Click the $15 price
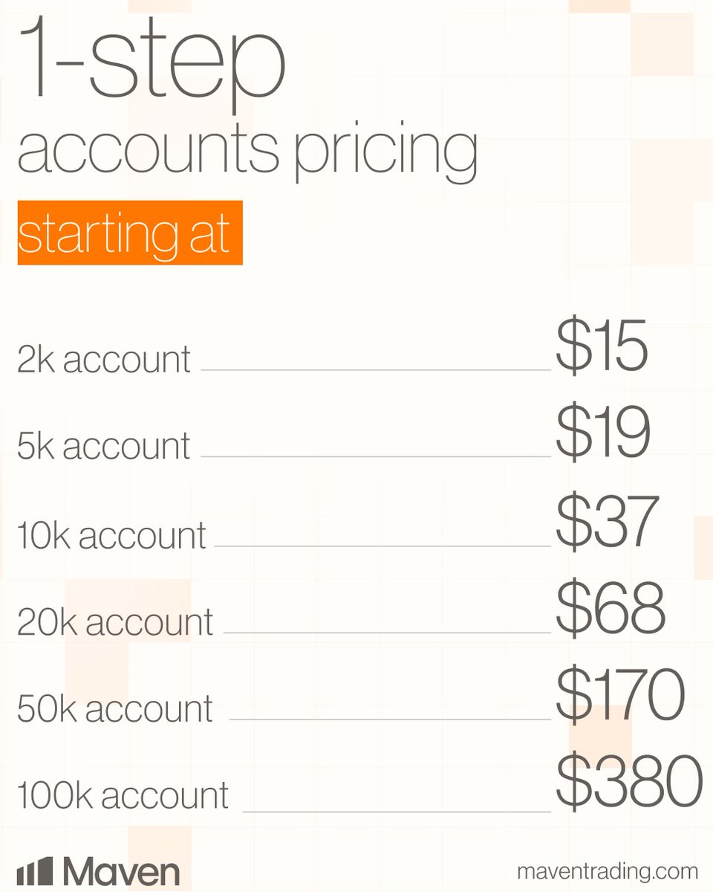Image resolution: width=713 pixels, height=892 pixels. 602,347
